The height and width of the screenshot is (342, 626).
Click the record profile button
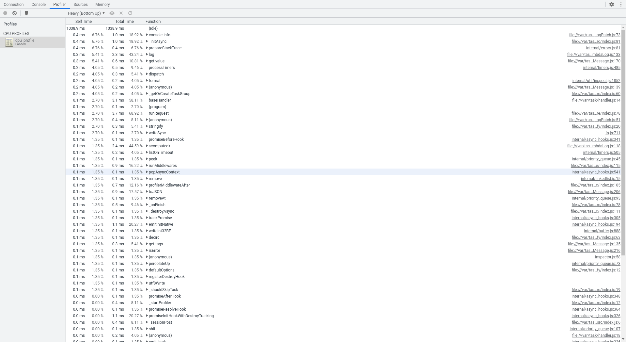[x=5, y=13]
